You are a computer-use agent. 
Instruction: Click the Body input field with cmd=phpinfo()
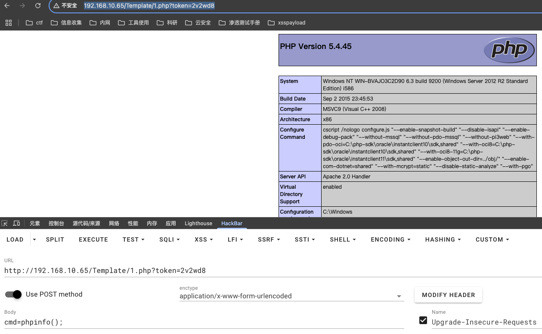(x=202, y=322)
